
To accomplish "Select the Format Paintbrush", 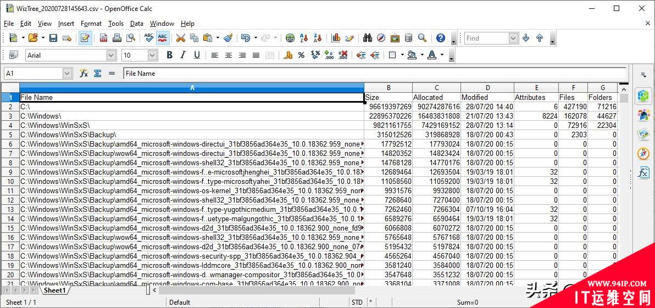I will (x=228, y=38).
